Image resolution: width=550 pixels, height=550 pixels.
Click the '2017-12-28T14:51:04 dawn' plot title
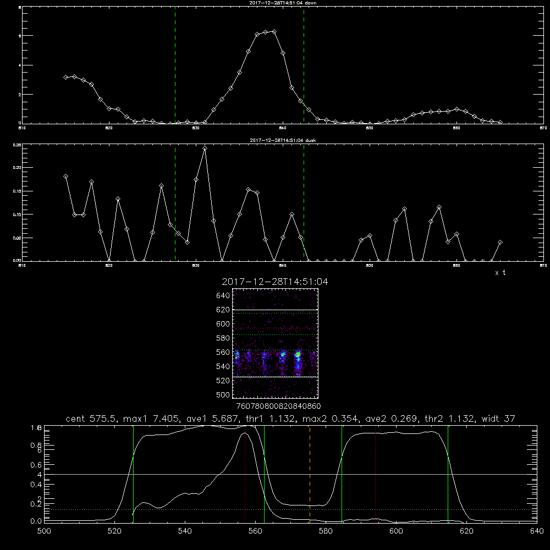283,3
